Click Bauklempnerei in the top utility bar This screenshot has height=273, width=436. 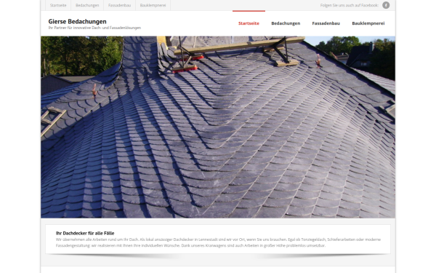click(x=153, y=5)
